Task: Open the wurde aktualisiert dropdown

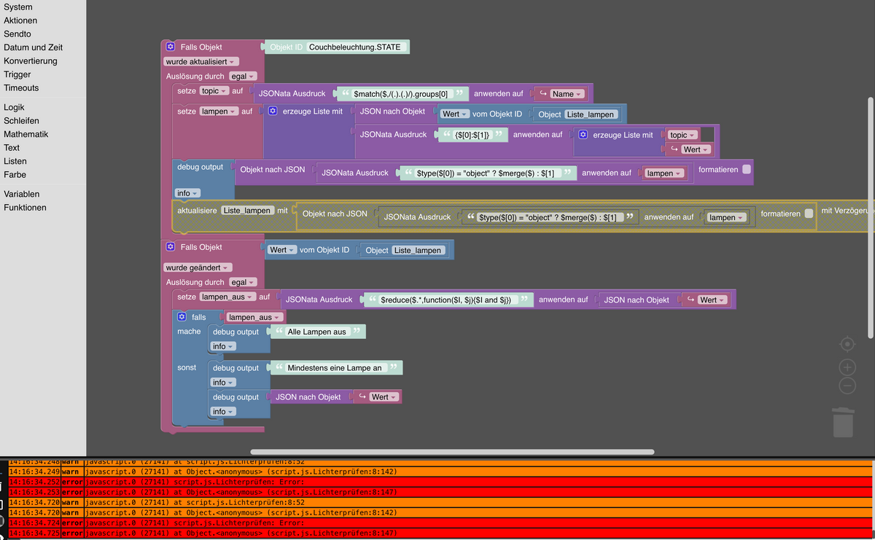Action: (x=201, y=62)
